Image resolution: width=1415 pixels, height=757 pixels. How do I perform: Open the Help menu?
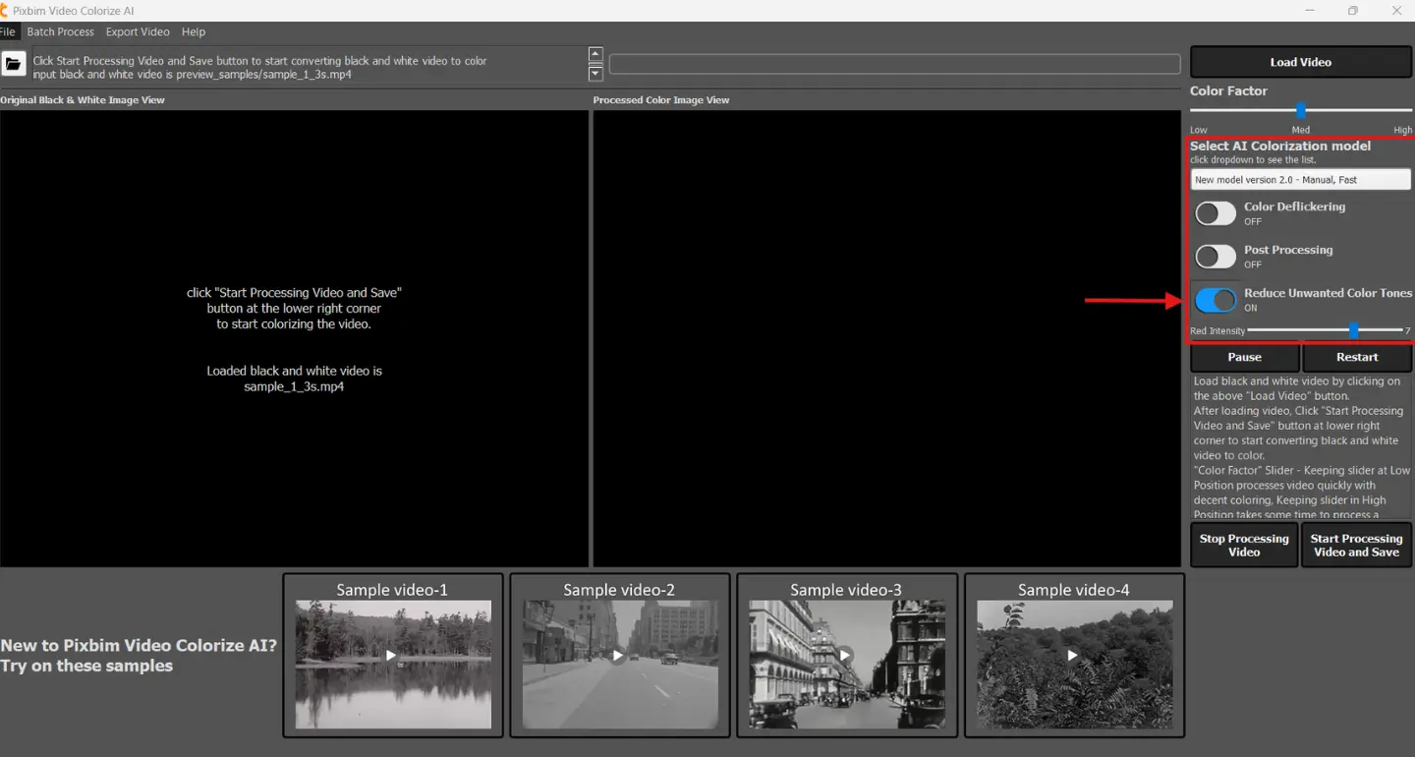(194, 32)
